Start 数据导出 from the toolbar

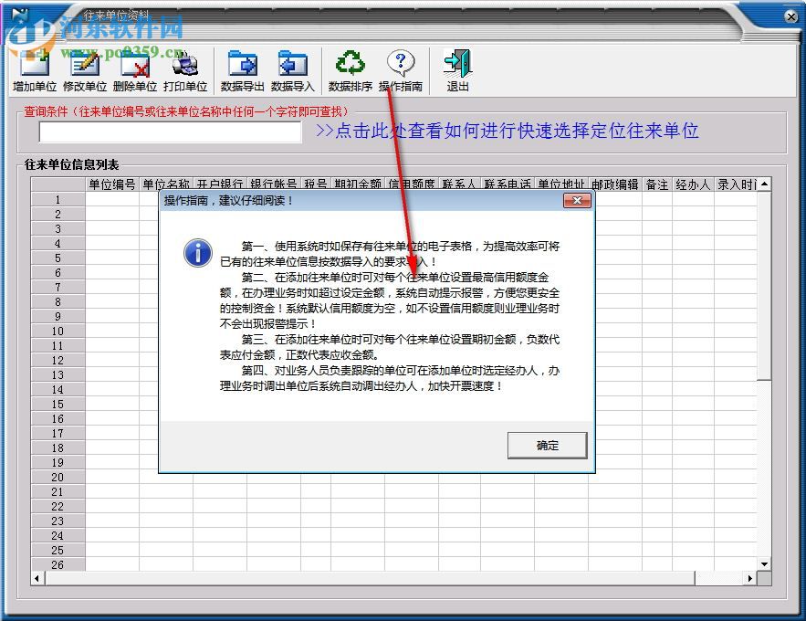pyautogui.click(x=245, y=68)
